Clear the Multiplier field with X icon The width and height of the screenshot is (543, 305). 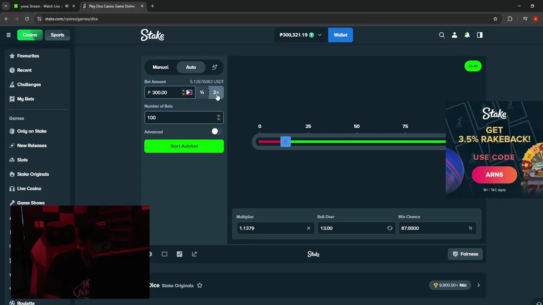pos(308,228)
